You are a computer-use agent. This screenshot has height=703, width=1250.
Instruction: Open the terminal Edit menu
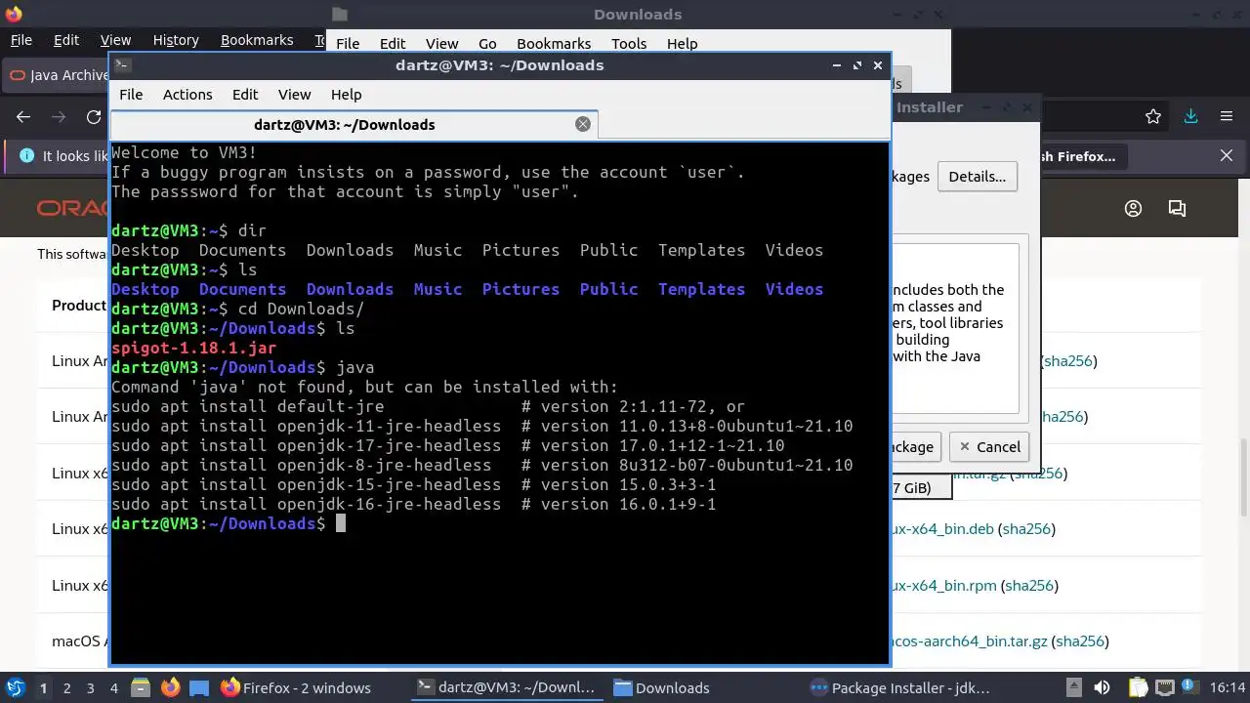245,95
